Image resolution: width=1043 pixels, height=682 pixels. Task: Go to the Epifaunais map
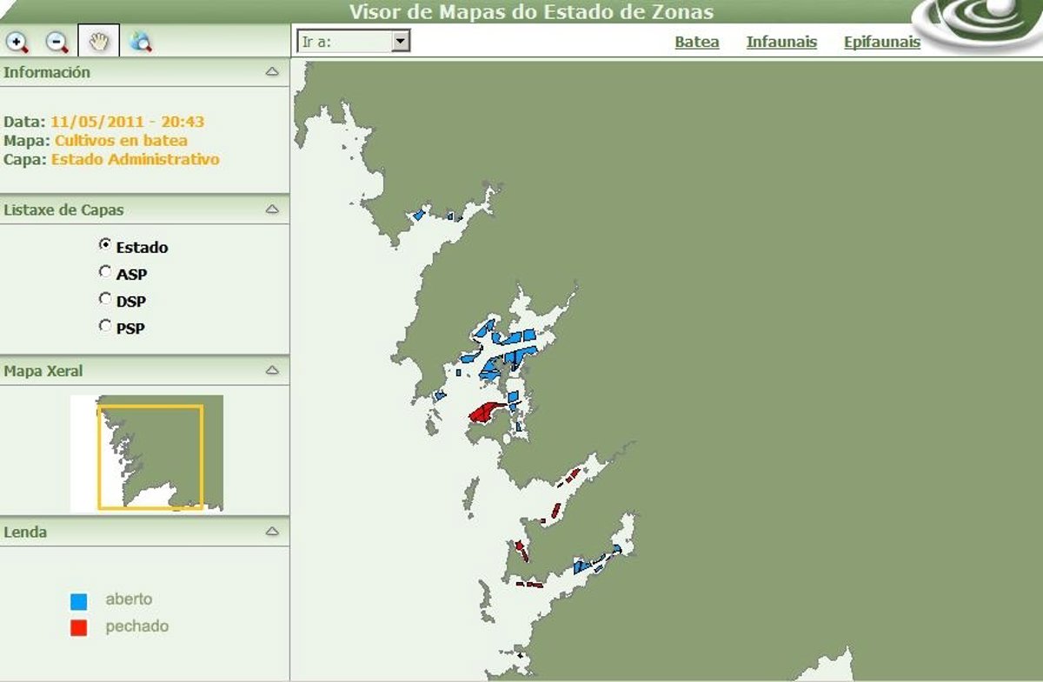pyautogui.click(x=881, y=42)
